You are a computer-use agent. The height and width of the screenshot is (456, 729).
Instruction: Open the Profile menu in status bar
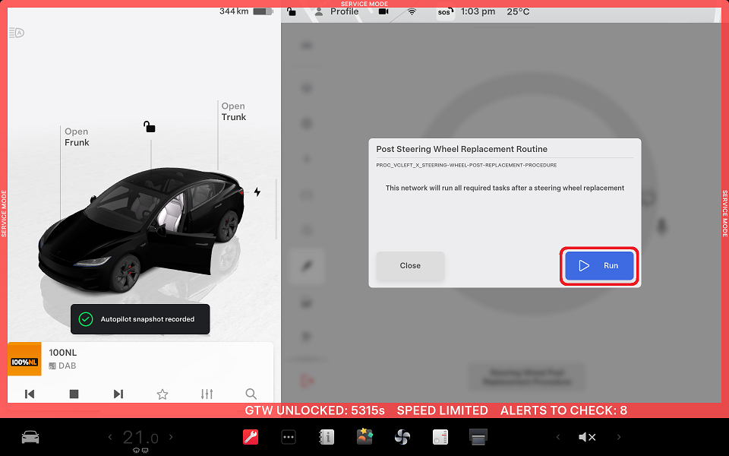pos(336,11)
